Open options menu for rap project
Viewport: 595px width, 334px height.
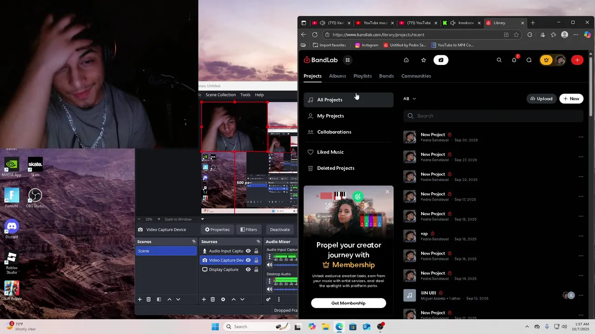(x=581, y=236)
